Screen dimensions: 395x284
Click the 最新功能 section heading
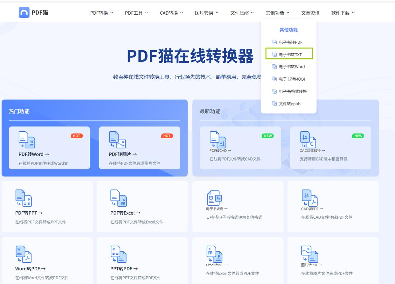click(x=210, y=111)
